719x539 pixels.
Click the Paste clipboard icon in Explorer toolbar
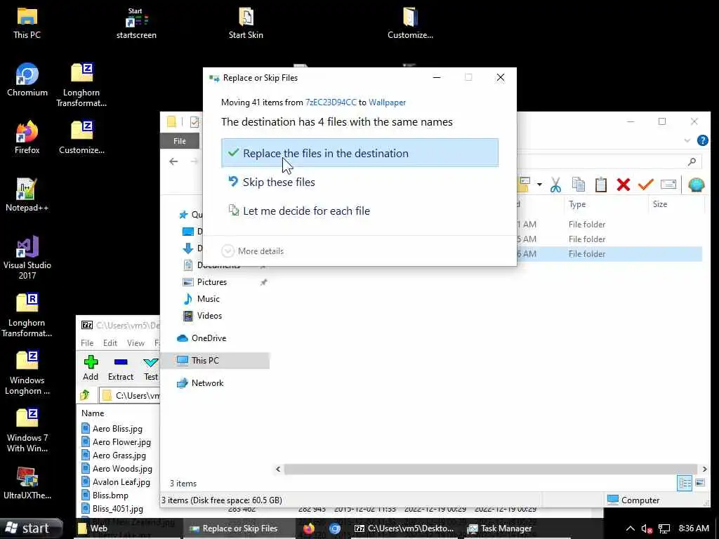[601, 185]
